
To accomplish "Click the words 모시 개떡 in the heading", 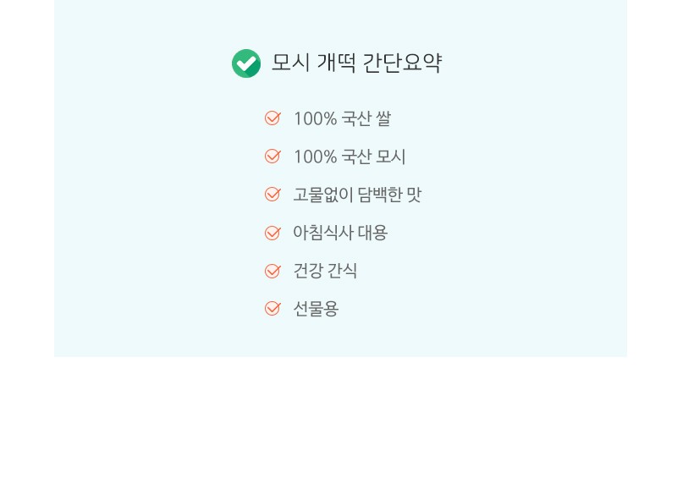I will (x=313, y=63).
